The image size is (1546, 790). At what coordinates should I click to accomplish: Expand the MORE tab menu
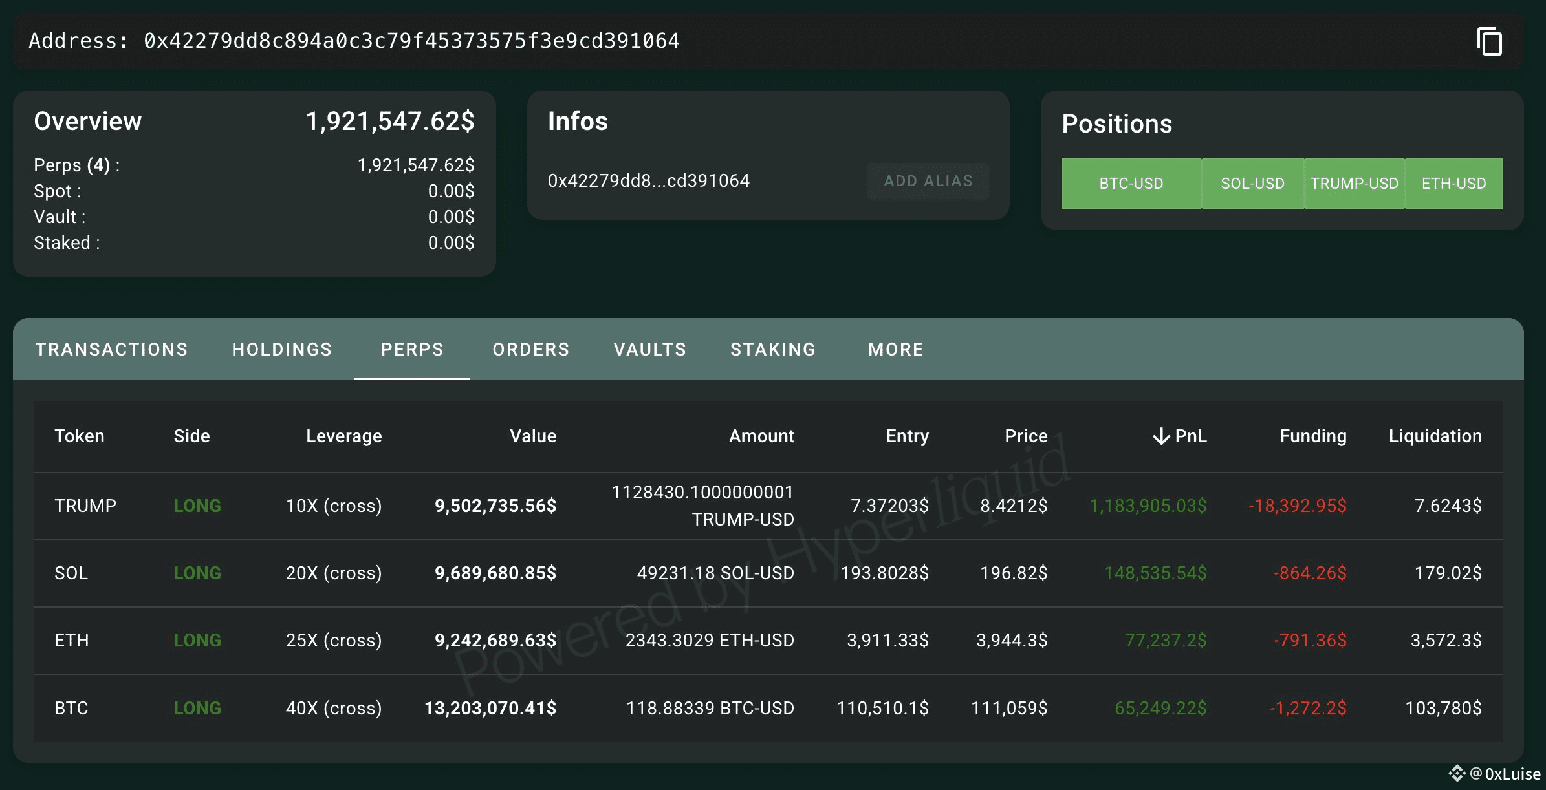pyautogui.click(x=896, y=350)
